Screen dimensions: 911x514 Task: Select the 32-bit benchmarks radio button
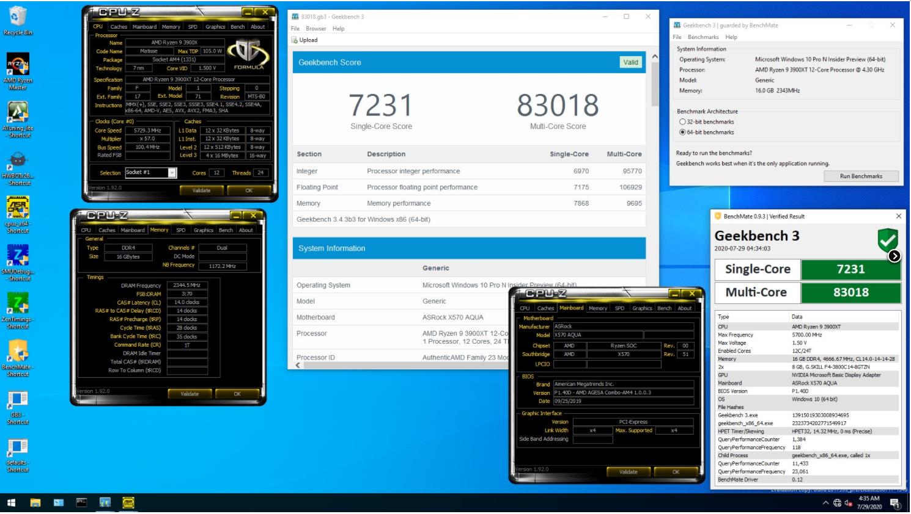click(x=682, y=122)
